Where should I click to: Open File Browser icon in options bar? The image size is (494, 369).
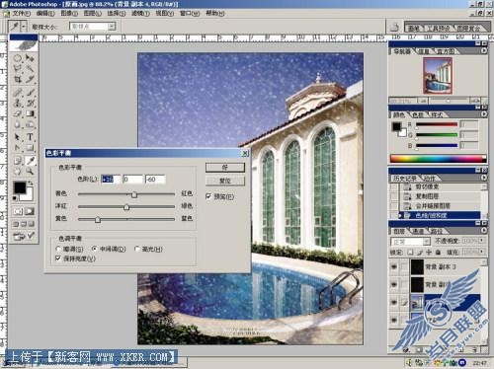[x=394, y=27]
